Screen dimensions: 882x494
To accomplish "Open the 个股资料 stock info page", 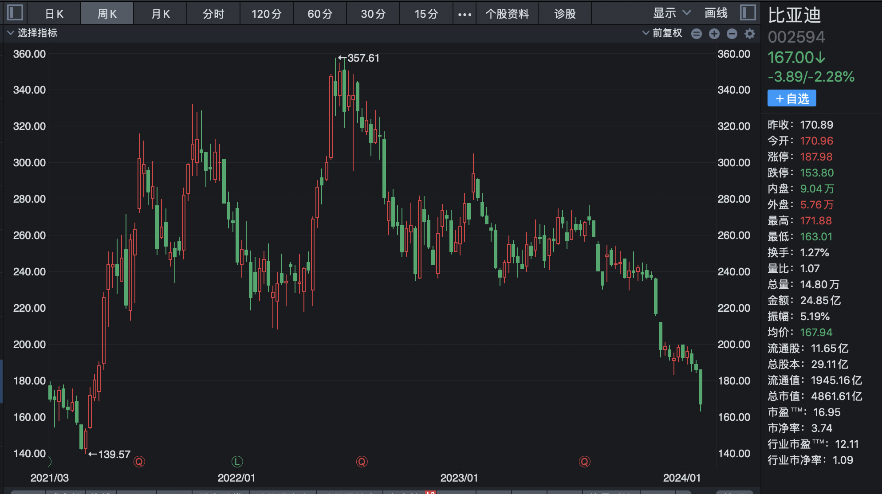I will (x=507, y=14).
